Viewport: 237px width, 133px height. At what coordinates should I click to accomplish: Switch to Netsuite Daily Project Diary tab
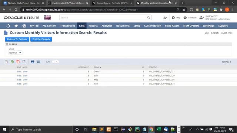[24, 3]
